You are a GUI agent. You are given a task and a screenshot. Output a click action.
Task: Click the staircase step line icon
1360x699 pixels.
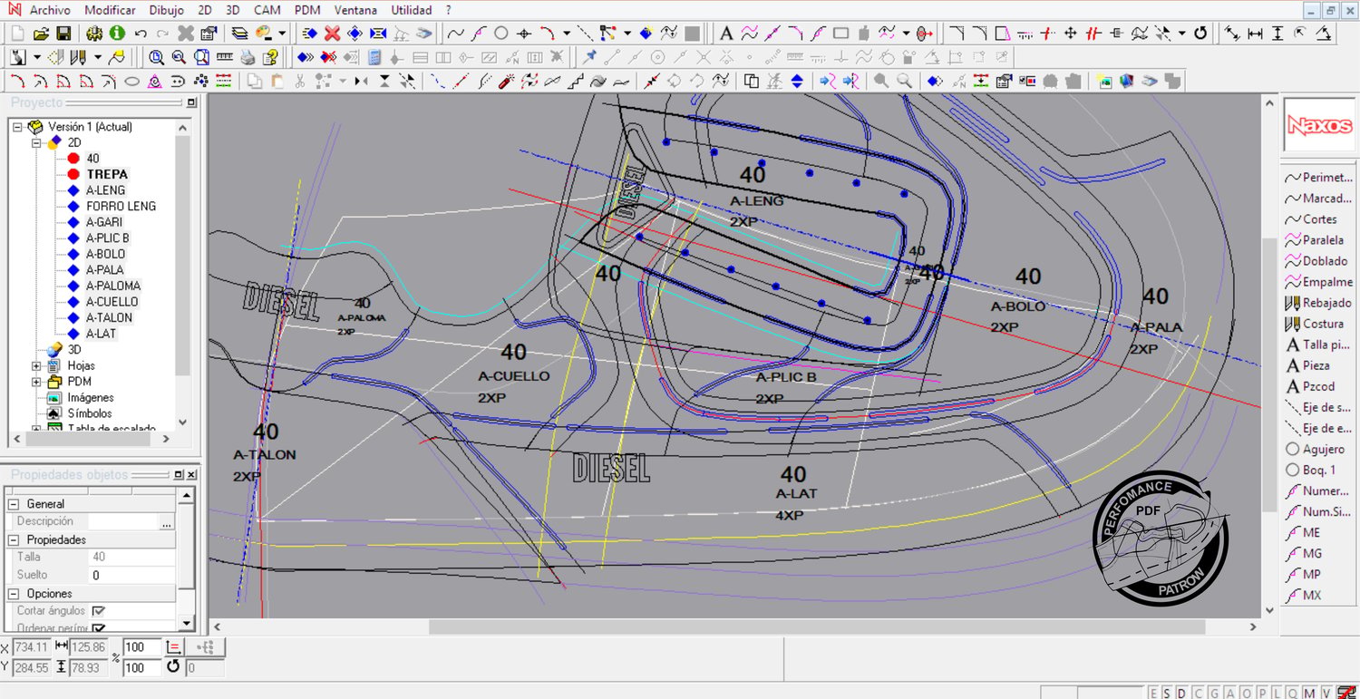576,81
